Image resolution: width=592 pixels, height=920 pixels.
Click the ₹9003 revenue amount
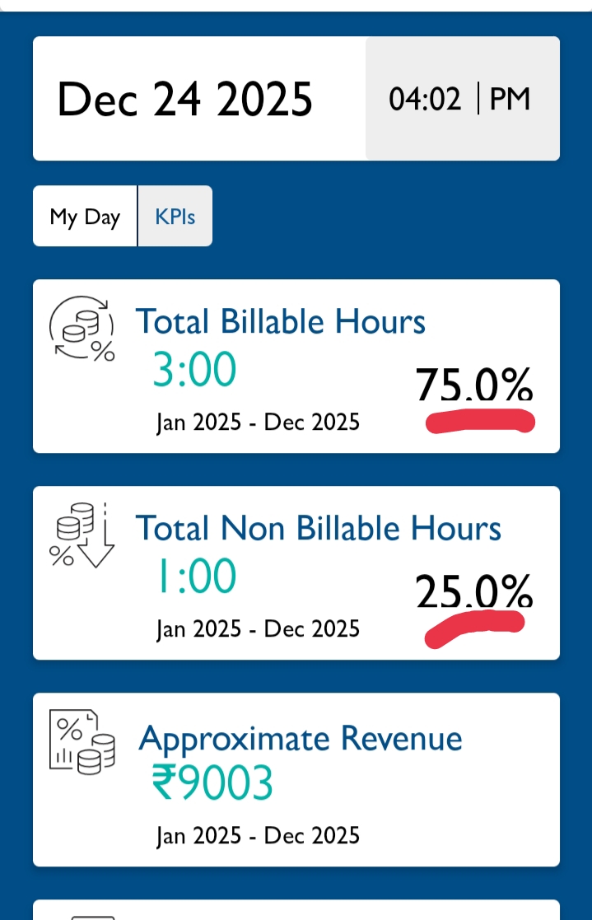212,783
